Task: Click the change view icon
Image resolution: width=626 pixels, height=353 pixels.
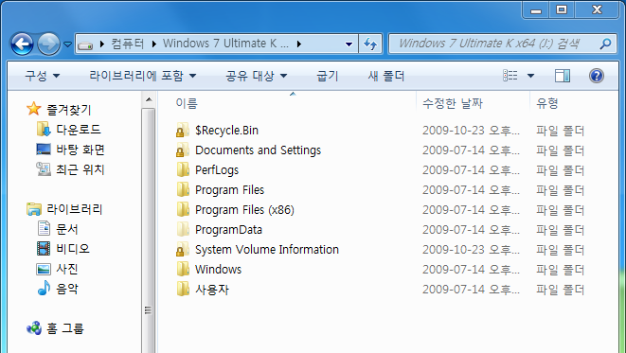Action: 510,76
